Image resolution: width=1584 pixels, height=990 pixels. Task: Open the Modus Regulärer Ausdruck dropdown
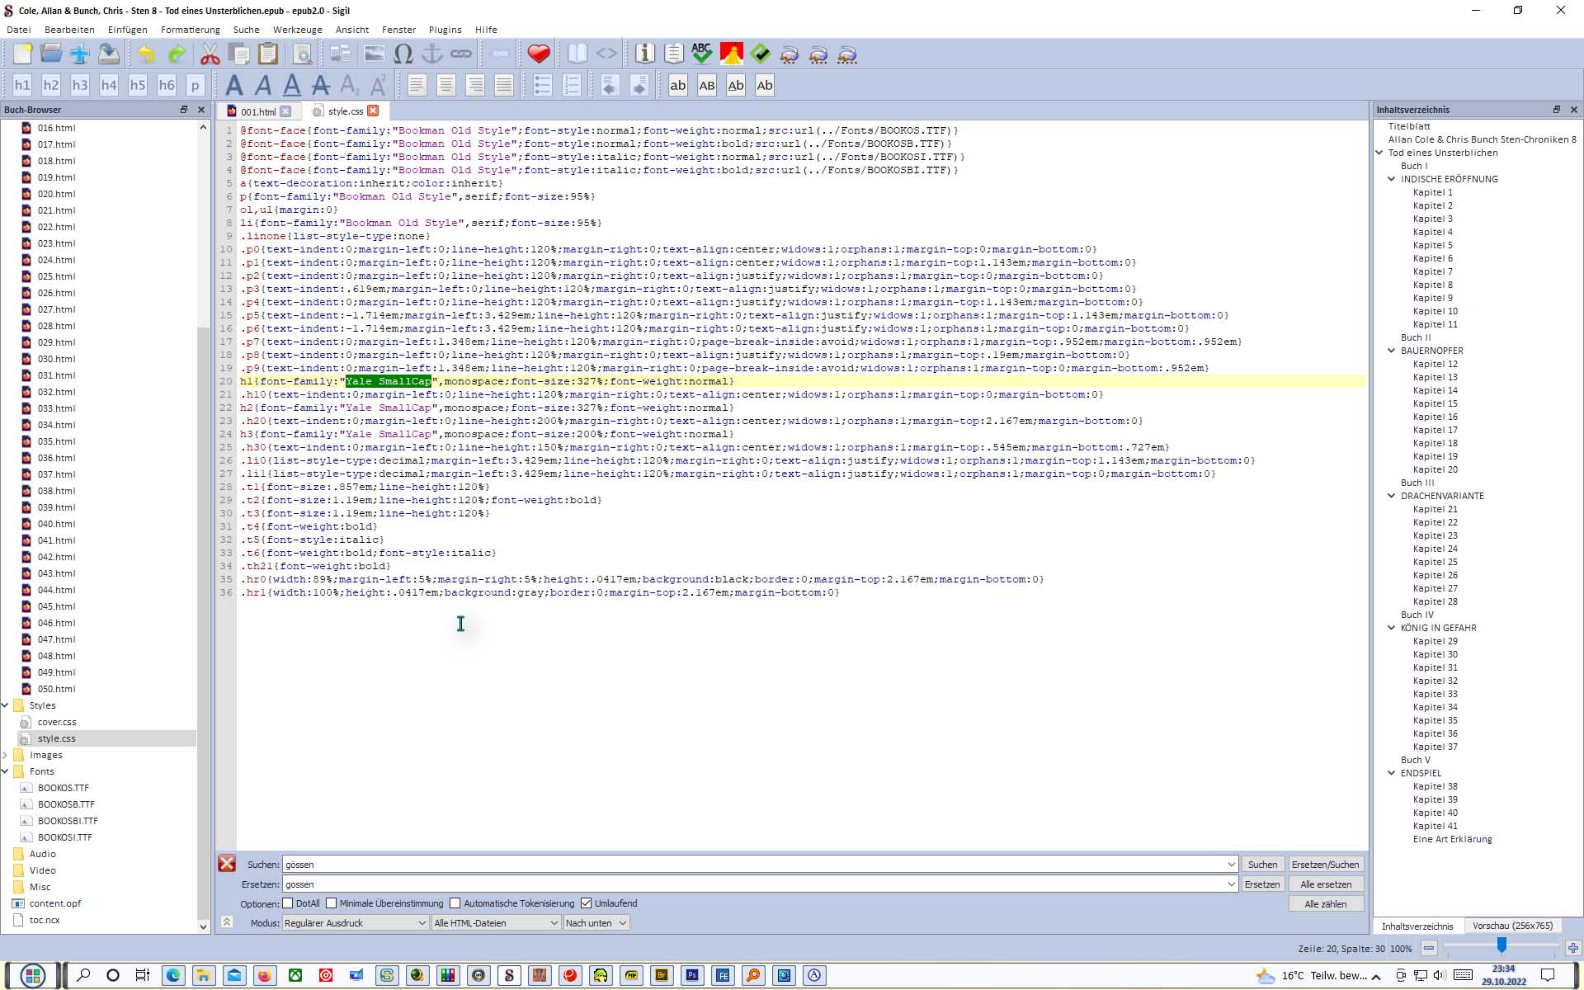(x=355, y=923)
